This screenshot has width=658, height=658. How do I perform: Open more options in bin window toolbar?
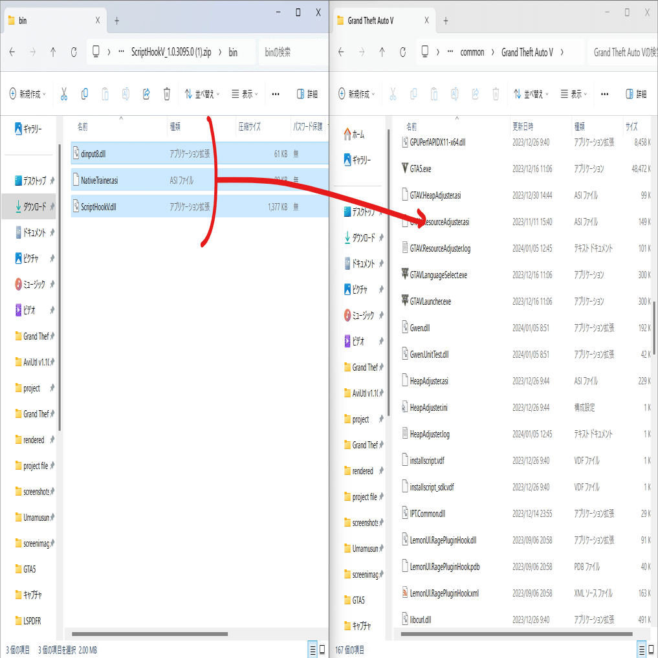[x=275, y=94]
